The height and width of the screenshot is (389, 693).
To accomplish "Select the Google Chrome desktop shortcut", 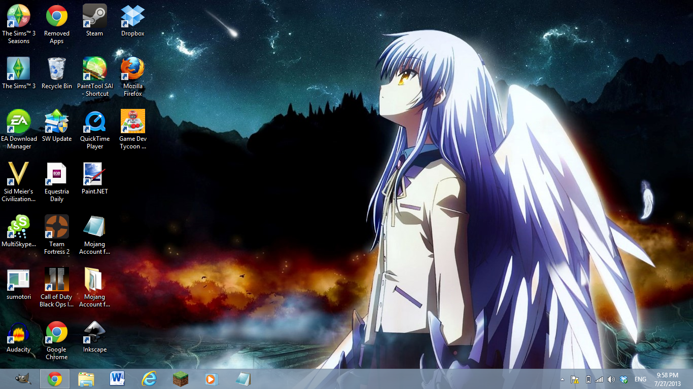I will click(57, 340).
